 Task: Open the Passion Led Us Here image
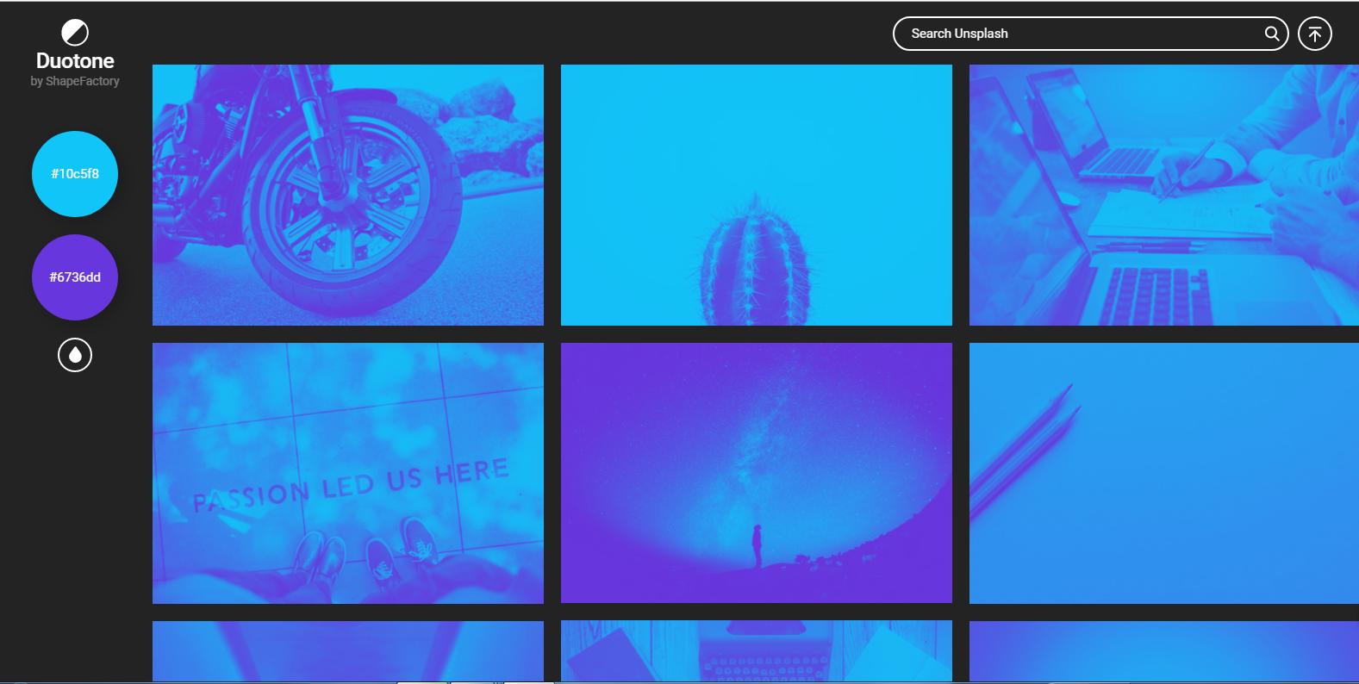tap(348, 473)
